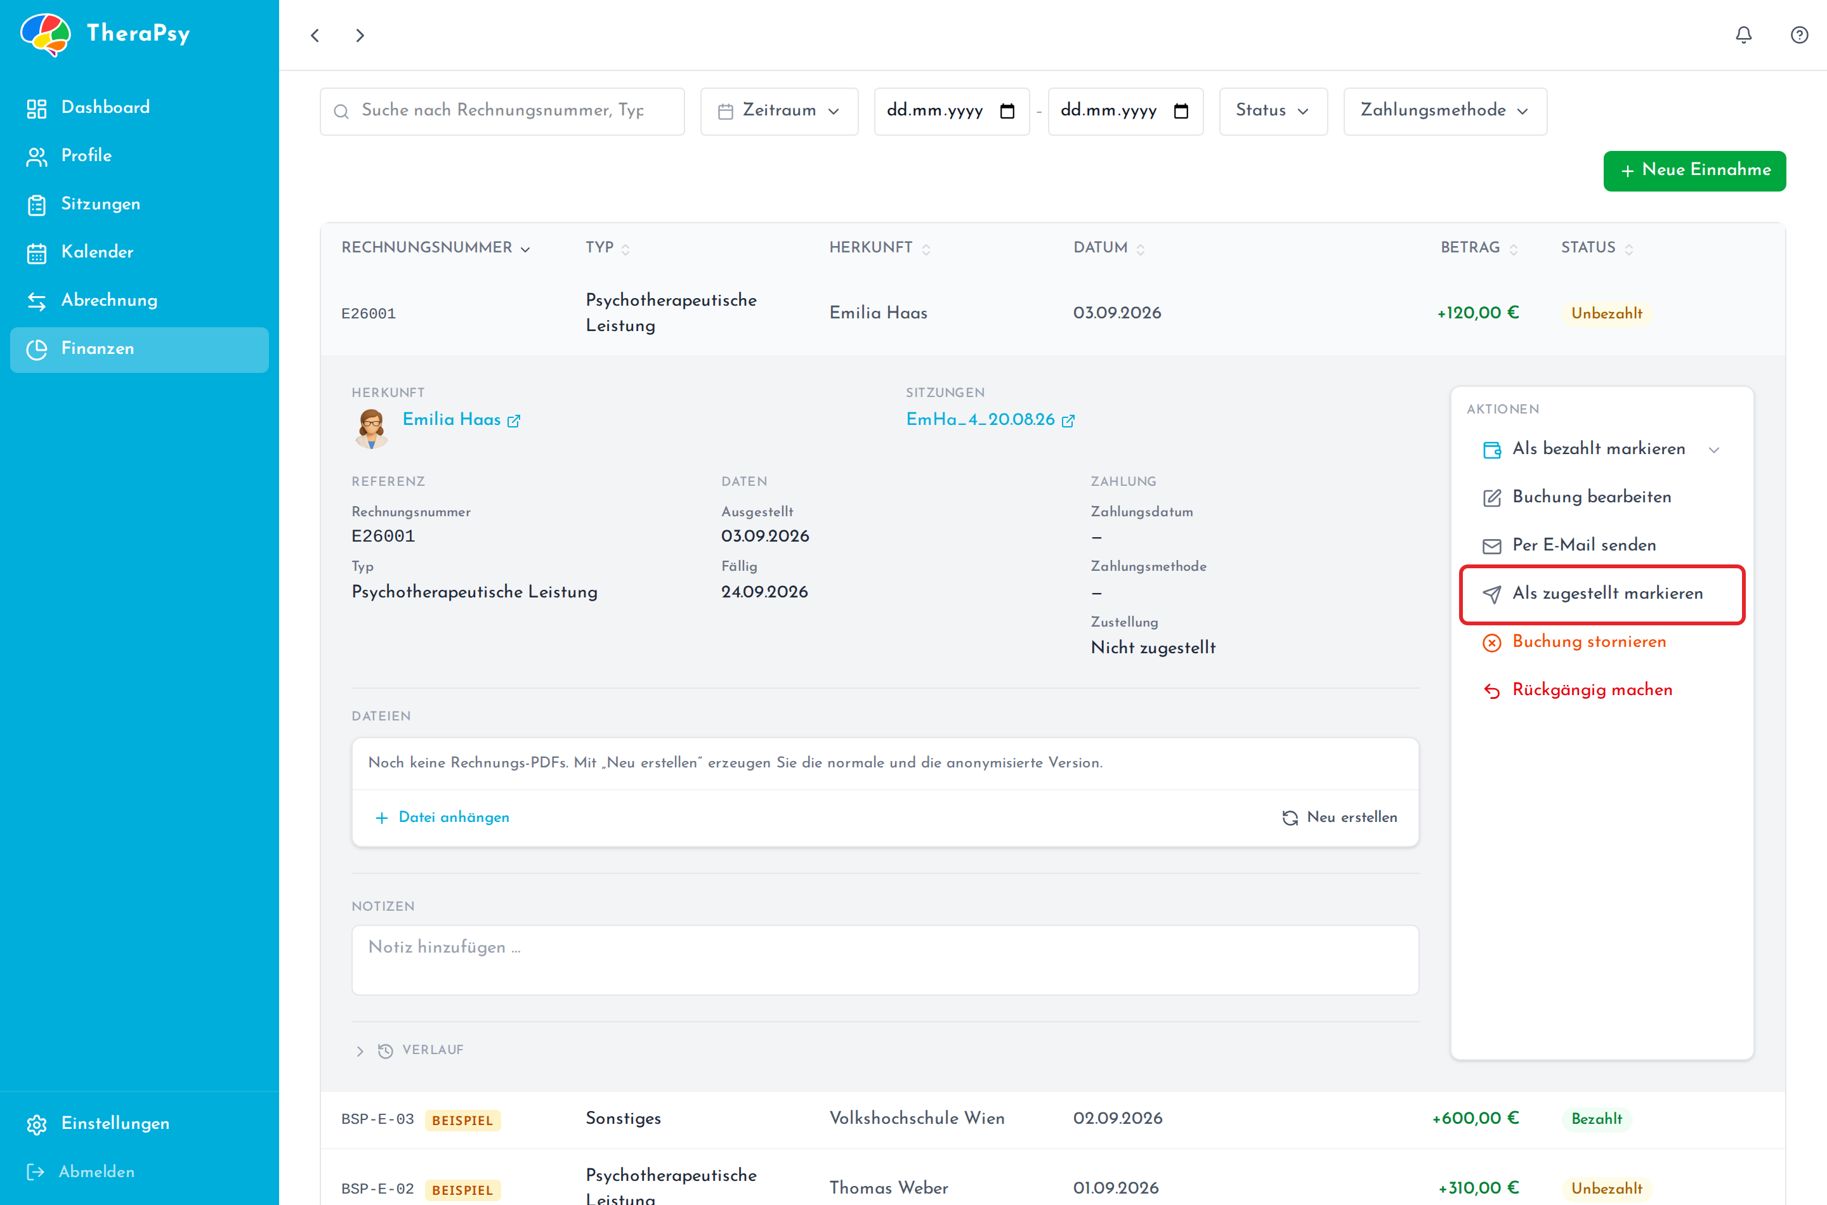Go back with the left arrow

(x=315, y=36)
